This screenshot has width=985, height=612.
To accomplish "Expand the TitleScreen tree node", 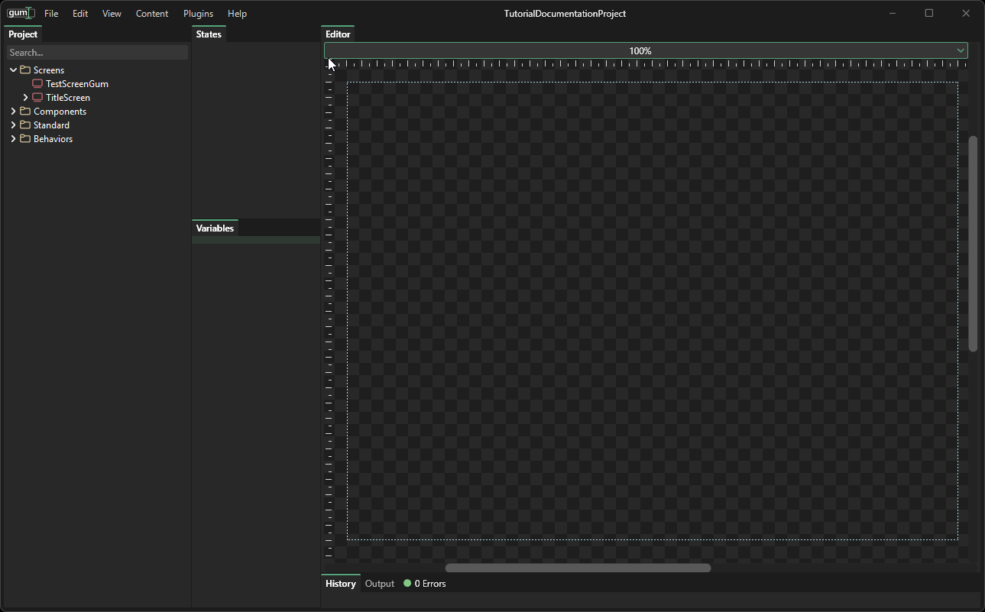I will click(25, 98).
